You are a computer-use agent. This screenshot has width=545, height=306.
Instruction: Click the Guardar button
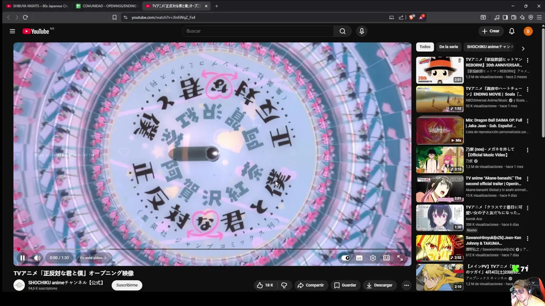[345, 285]
